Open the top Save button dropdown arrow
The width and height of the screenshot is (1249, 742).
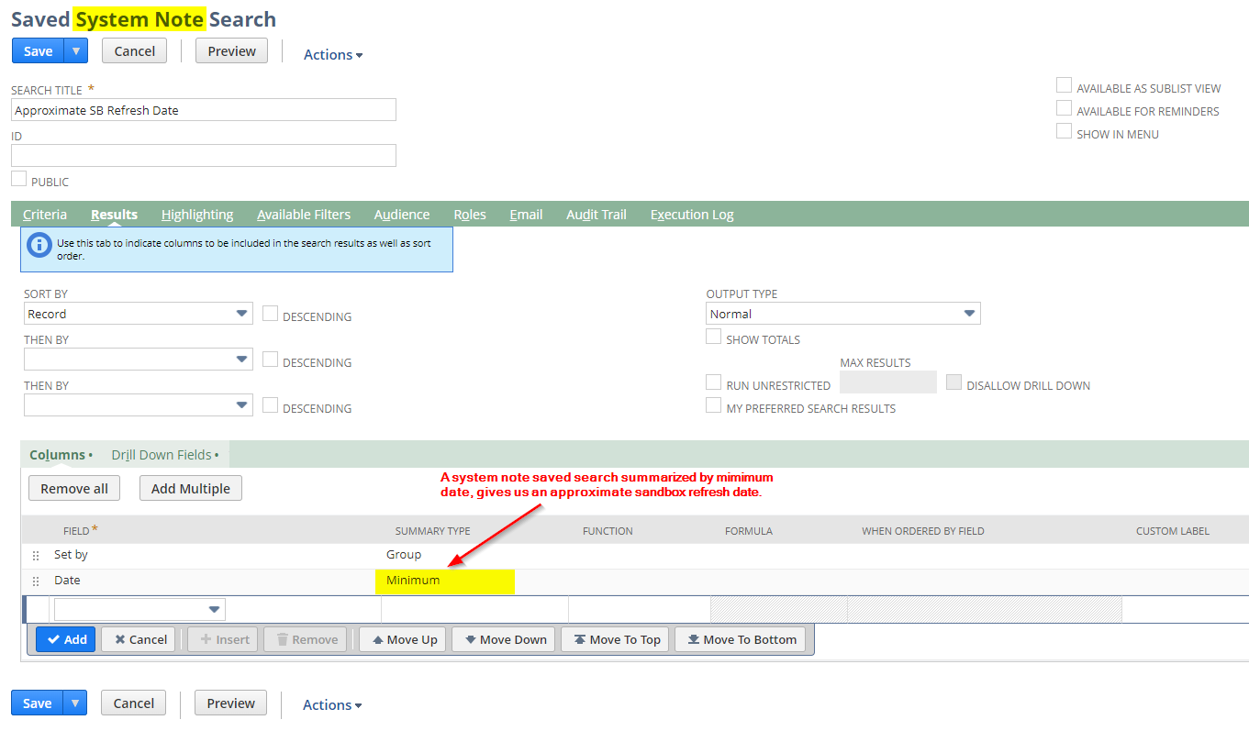click(76, 51)
